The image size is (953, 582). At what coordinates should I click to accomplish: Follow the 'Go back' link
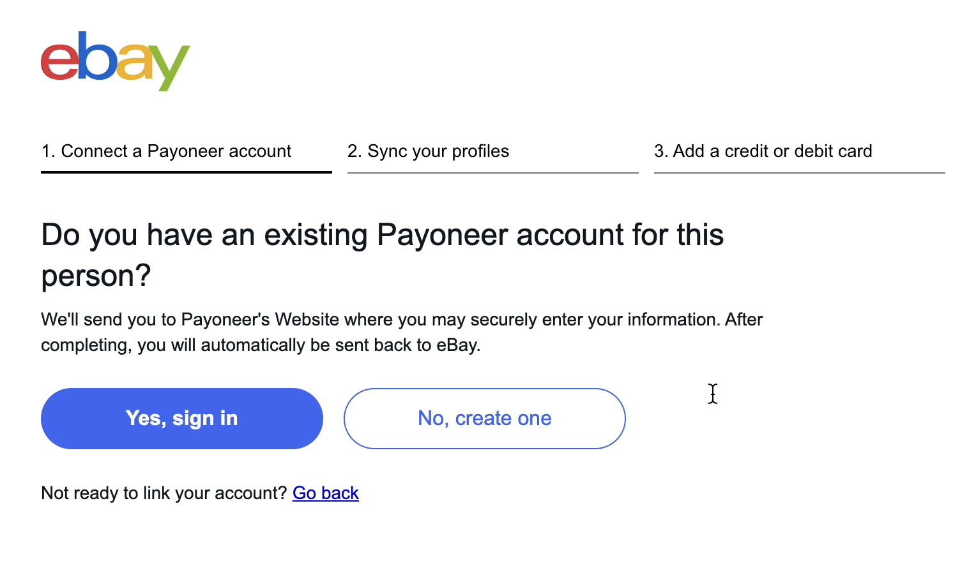click(x=326, y=493)
